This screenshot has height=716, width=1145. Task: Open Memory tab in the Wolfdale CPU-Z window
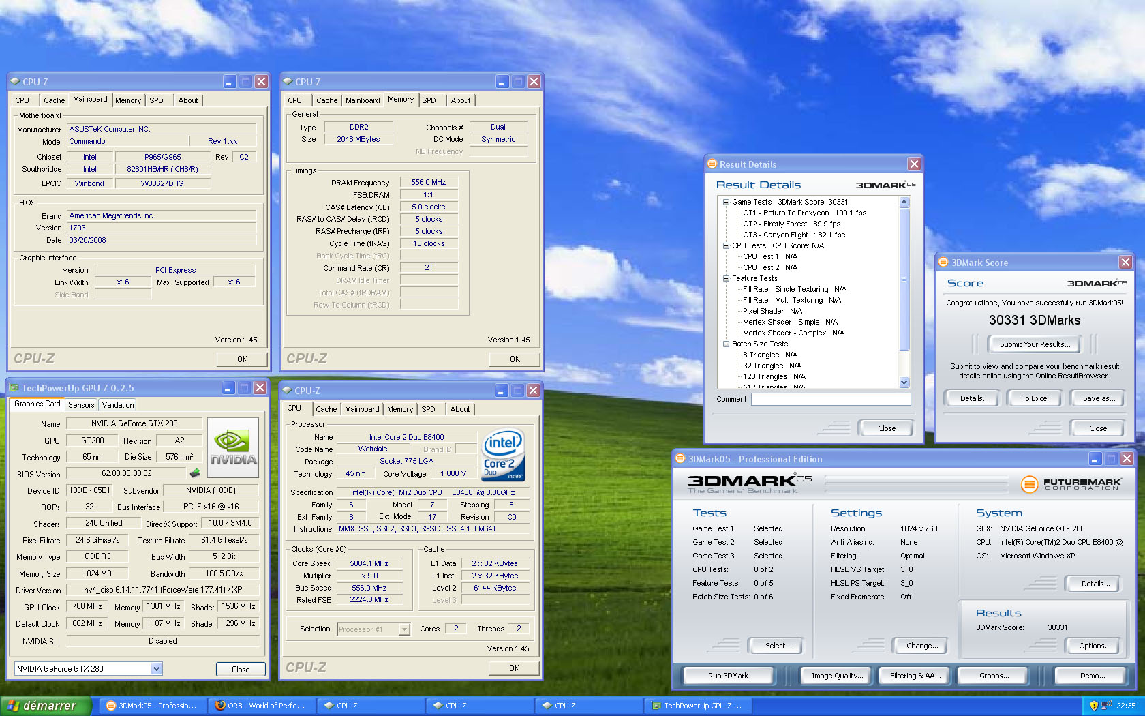[400, 409]
